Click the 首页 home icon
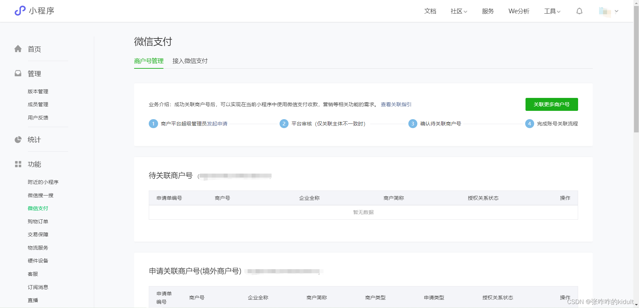 (x=18, y=49)
